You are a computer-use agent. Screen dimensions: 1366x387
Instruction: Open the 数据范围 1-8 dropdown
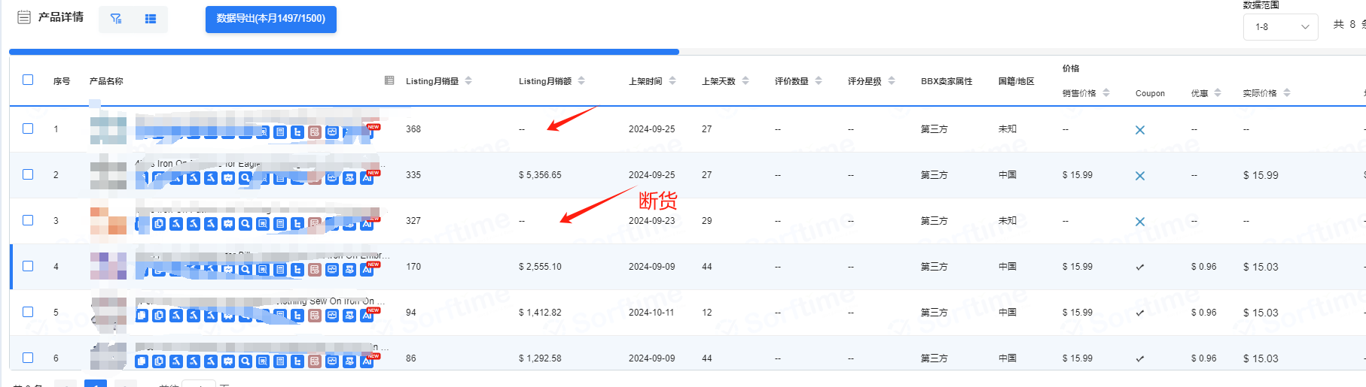coord(1280,27)
